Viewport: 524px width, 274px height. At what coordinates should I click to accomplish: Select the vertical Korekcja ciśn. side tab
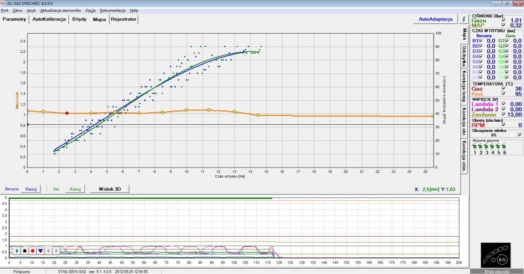pyautogui.click(x=464, y=156)
